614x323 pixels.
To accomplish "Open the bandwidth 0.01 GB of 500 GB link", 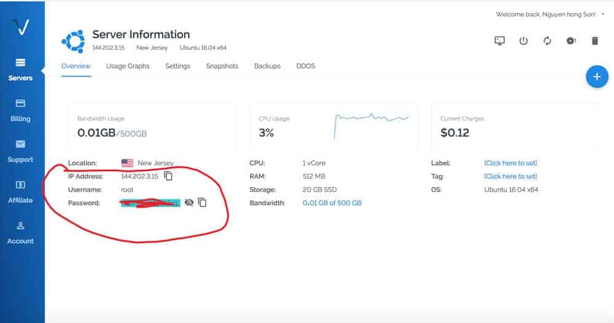I will coord(332,203).
